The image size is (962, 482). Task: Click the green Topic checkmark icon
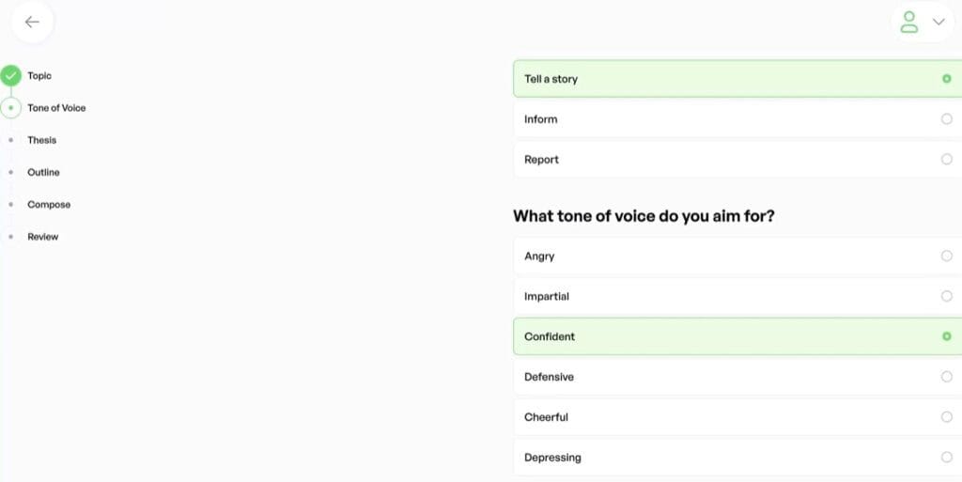pos(10,76)
